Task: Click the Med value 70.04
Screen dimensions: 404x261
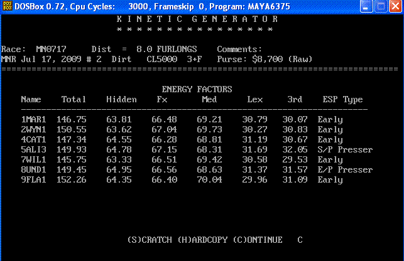Action: pos(209,179)
